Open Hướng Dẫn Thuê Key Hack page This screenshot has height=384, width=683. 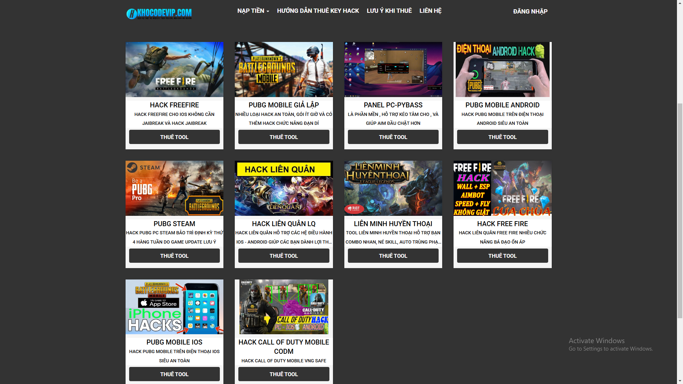coord(318,11)
